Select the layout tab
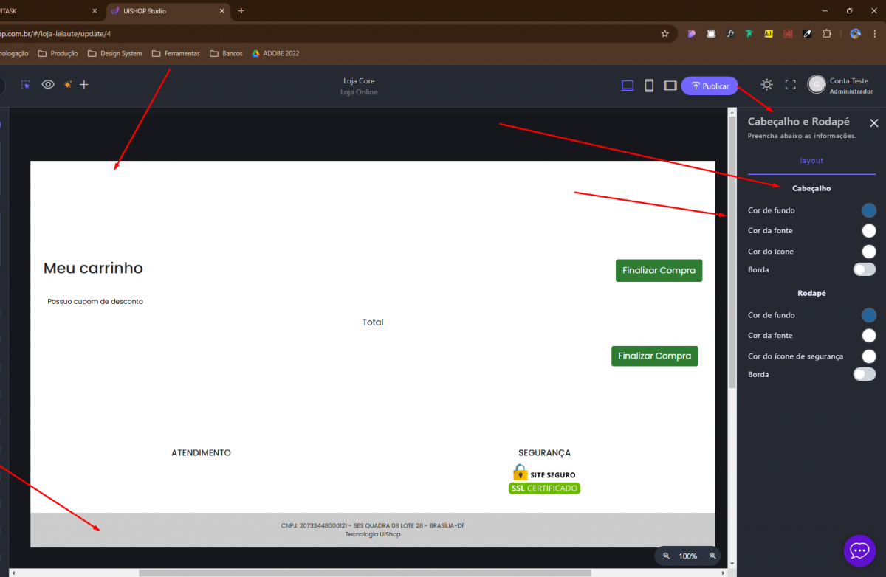The height and width of the screenshot is (577, 886). (811, 161)
